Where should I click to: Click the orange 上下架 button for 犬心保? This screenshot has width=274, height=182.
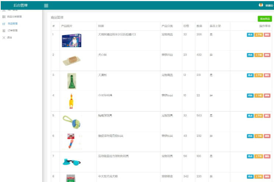259,55
